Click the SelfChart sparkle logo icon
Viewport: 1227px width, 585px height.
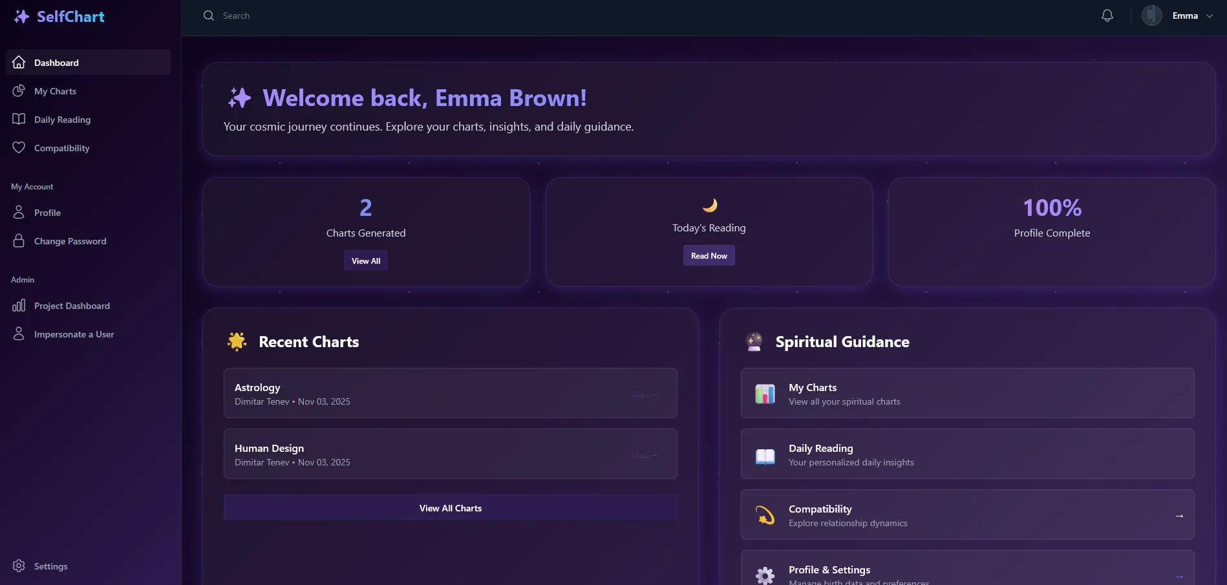point(21,16)
